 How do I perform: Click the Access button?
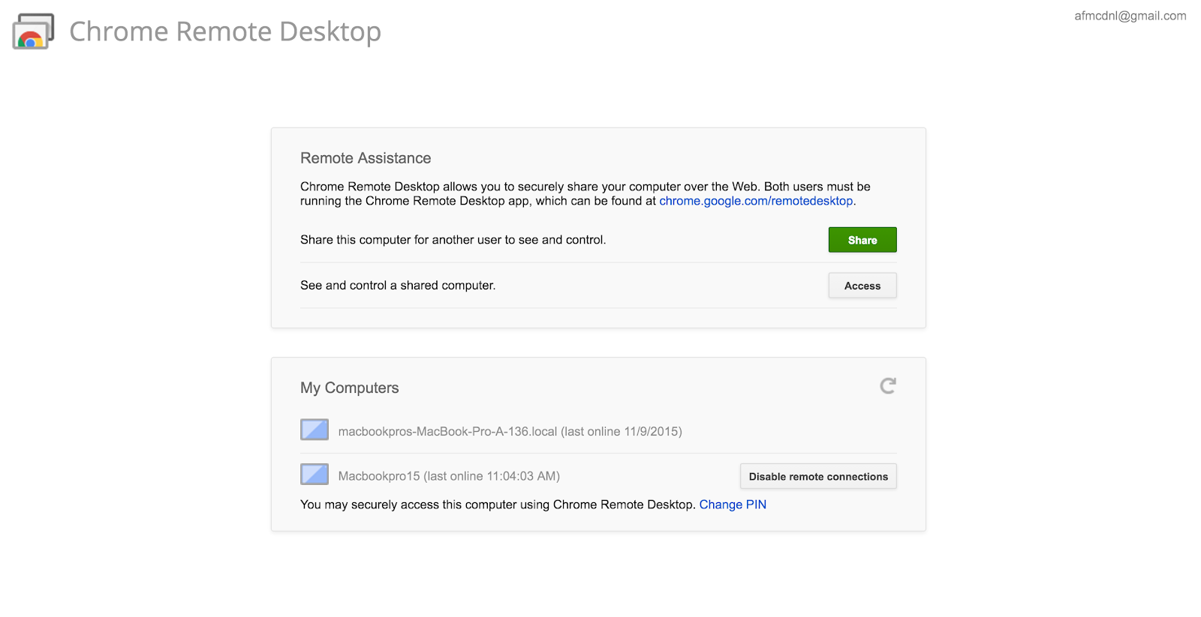tap(862, 286)
